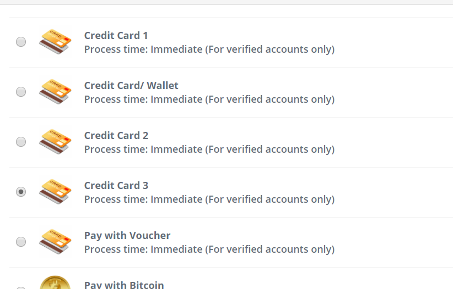The image size is (453, 289).
Task: Click the Credit Card 1 card icon
Action: 55,42
